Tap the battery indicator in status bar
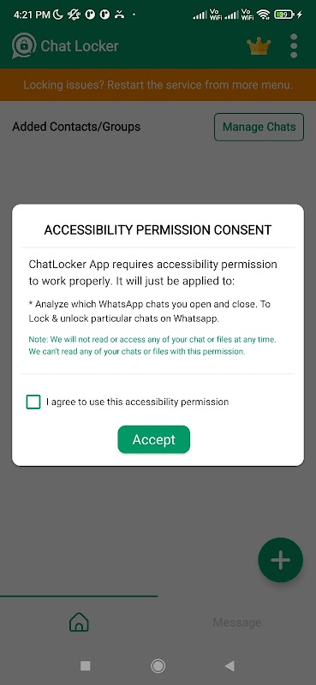The width and height of the screenshot is (316, 685). [x=284, y=15]
